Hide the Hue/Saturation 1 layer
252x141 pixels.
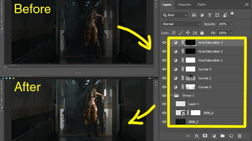point(164,60)
